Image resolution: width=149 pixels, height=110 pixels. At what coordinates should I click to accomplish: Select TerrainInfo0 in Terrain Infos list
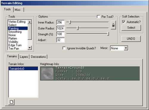click(23, 69)
